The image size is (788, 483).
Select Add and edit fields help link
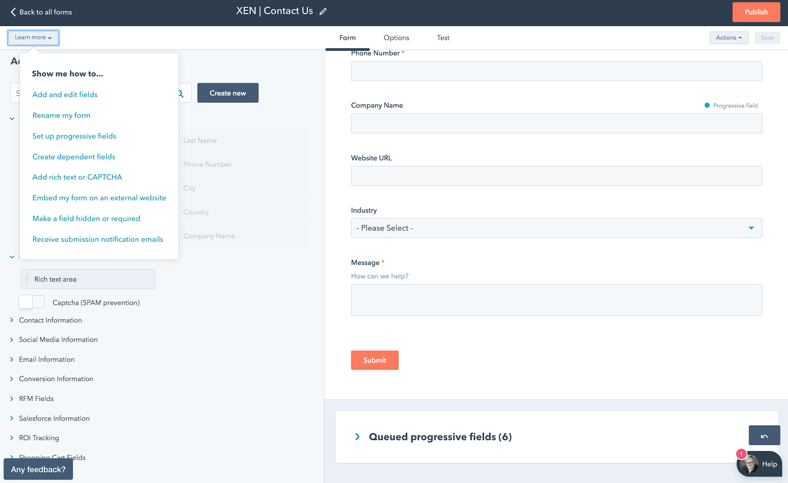(65, 95)
